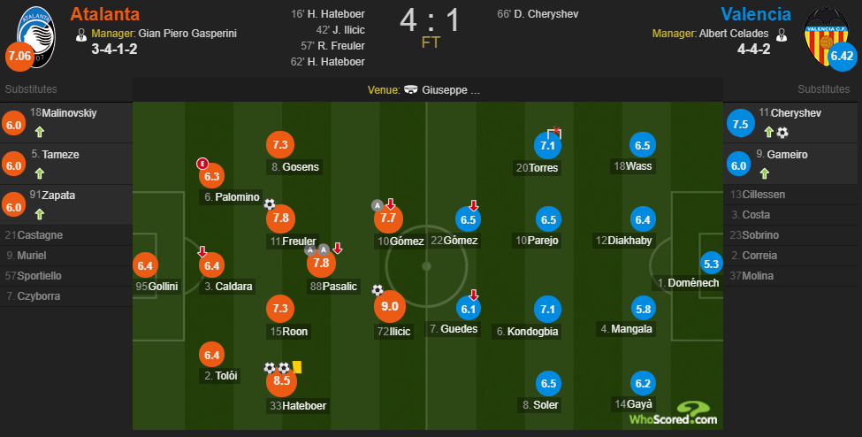Click the goal icon below Cheryshev's name
862x437 pixels.
782,133
